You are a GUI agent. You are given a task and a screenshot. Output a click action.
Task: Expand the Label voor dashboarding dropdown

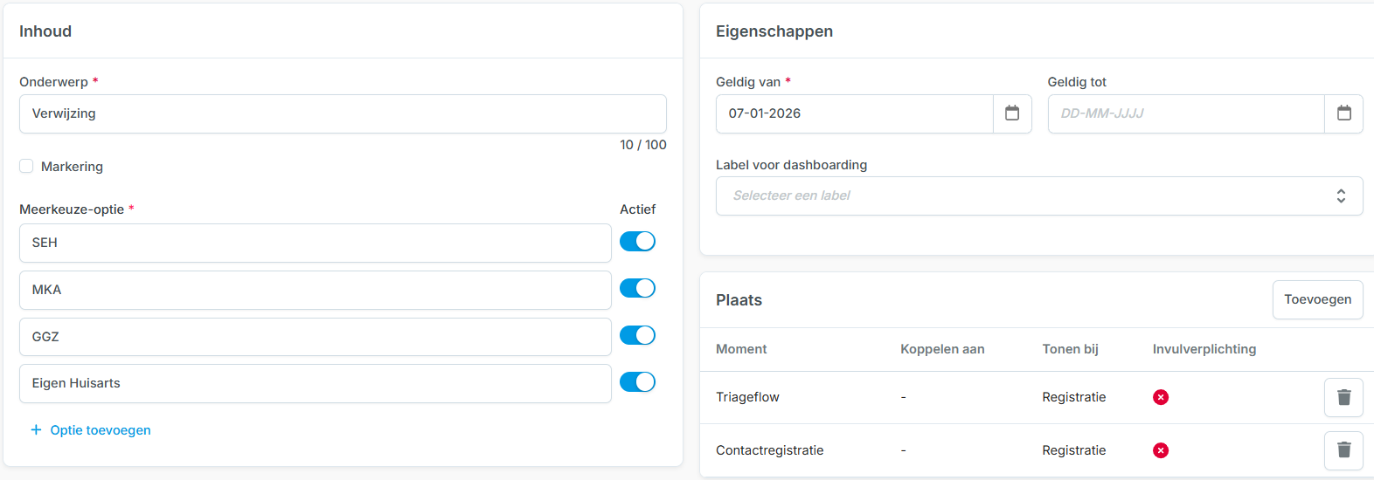(1038, 196)
